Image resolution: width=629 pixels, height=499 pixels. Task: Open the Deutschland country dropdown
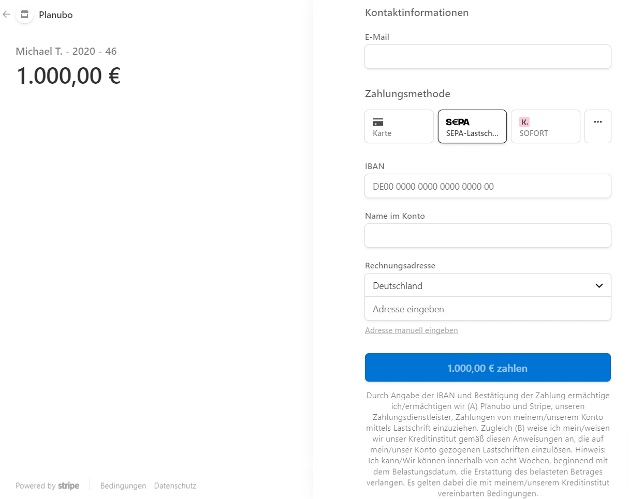487,285
